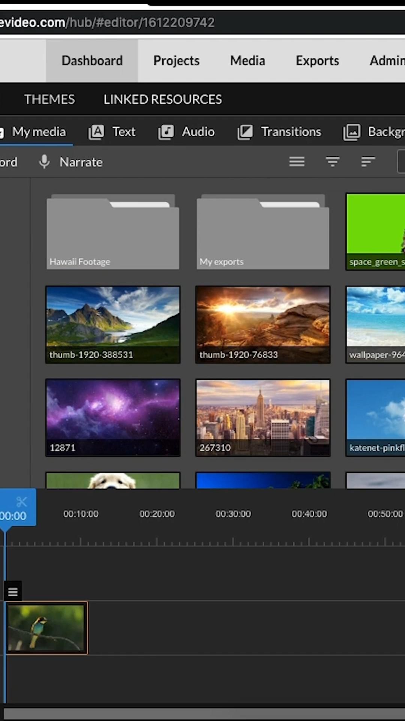This screenshot has width=405, height=721.
Task: Open the Exports tab
Action: pos(317,60)
